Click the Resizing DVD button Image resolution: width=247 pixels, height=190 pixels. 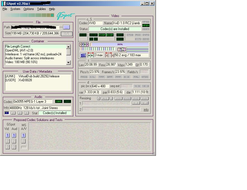tap(136, 98)
